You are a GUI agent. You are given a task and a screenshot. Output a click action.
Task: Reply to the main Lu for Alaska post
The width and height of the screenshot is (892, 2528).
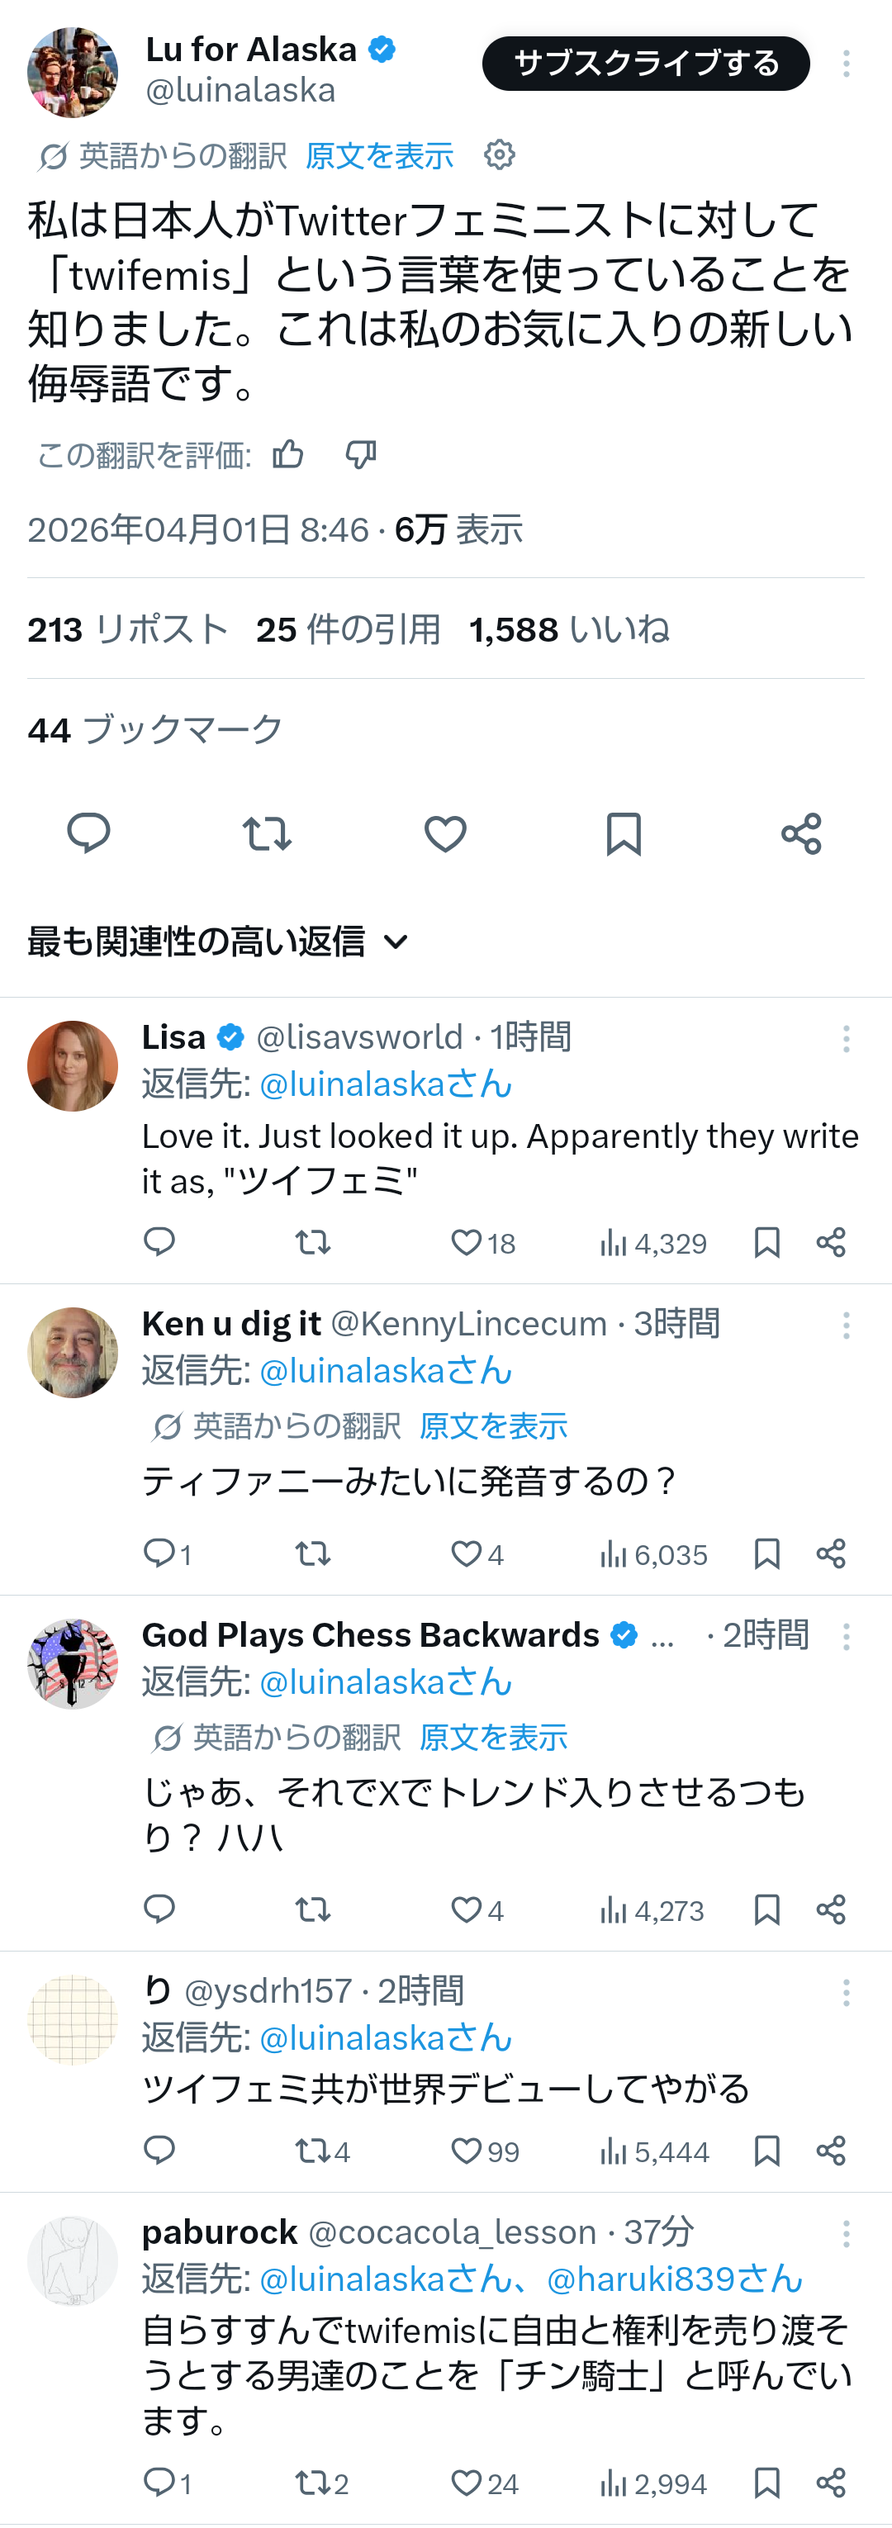click(88, 833)
